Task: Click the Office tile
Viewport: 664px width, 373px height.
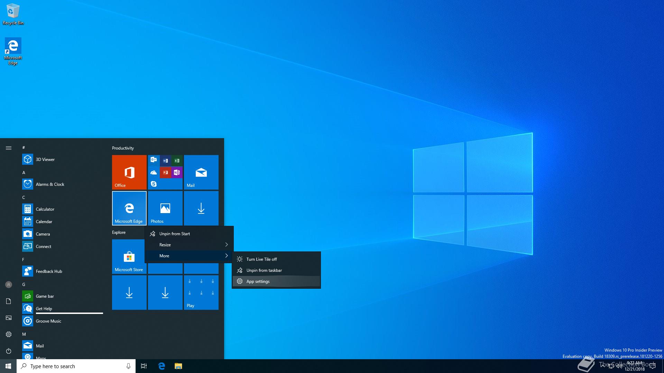Action: coord(129,172)
